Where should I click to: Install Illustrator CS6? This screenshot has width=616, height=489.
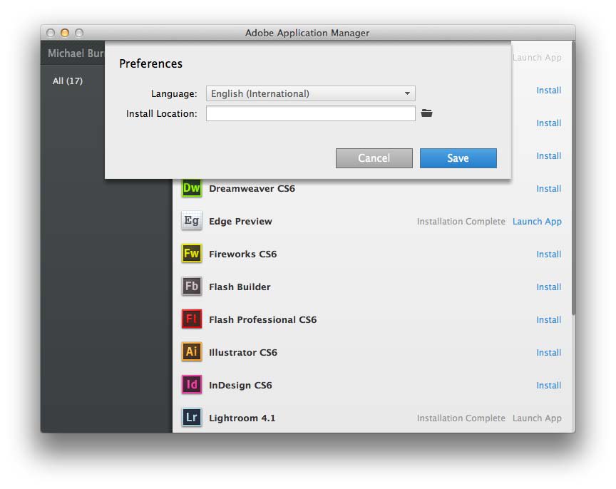548,353
